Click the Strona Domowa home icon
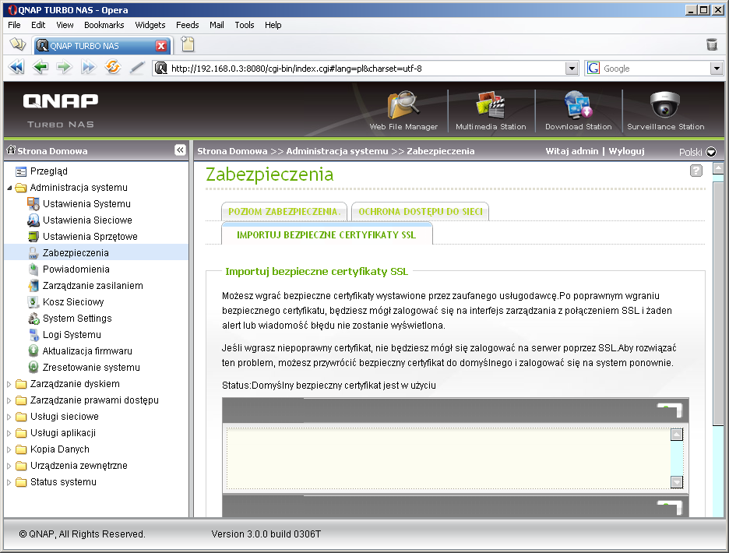729x553 pixels. 11,150
